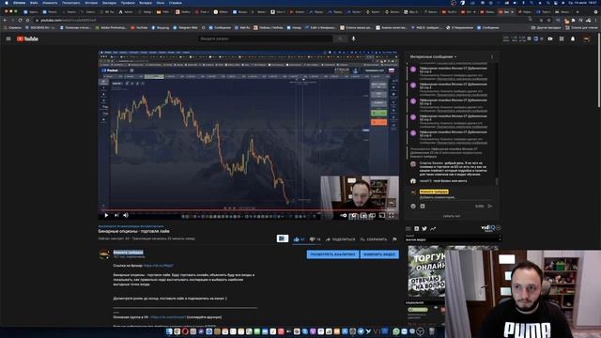Go to YouTube home via the logo
The width and height of the screenshot is (601, 338).
point(27,38)
